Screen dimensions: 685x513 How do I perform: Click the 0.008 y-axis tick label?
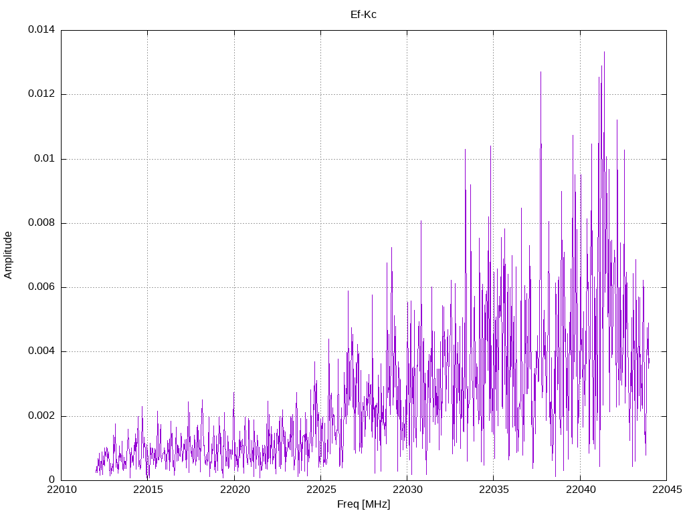point(41,223)
